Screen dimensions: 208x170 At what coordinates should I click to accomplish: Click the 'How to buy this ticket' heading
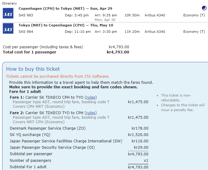click(33, 69)
